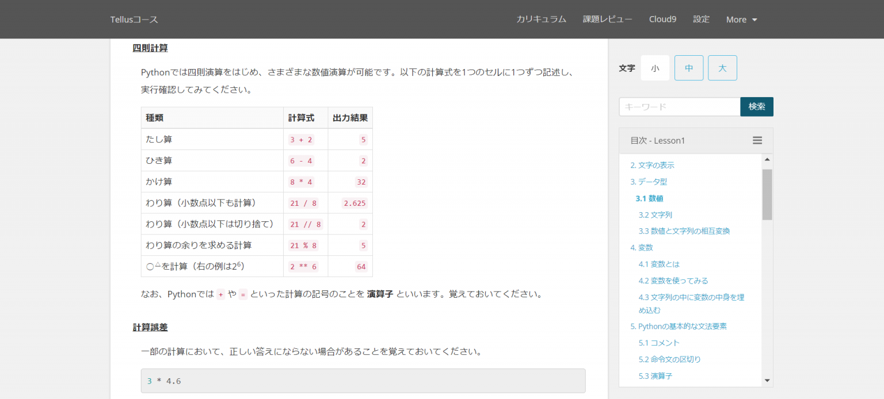
Task: Go to 課題レビュー in the navbar
Action: pos(608,19)
